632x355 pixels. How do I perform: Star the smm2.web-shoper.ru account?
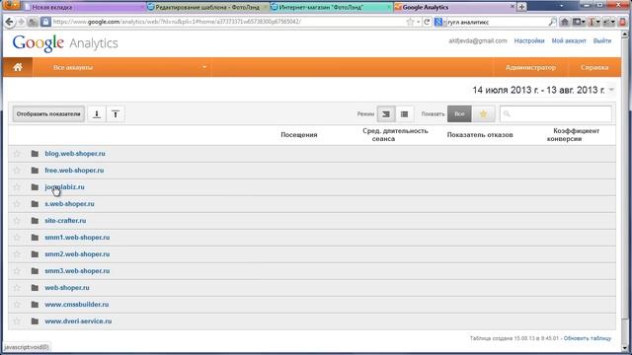point(17,254)
